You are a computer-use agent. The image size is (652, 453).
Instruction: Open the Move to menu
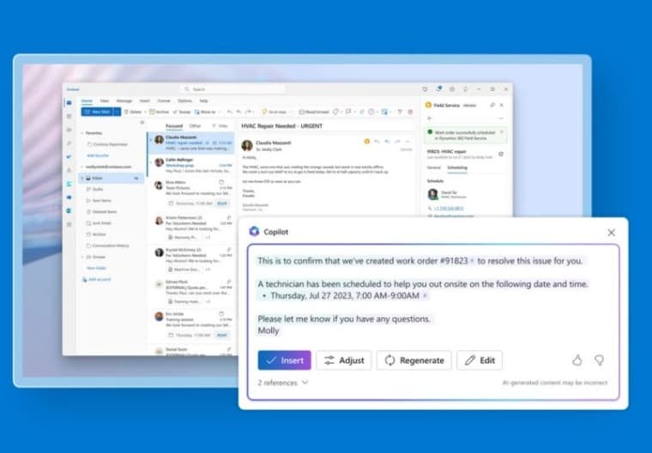pos(205,112)
